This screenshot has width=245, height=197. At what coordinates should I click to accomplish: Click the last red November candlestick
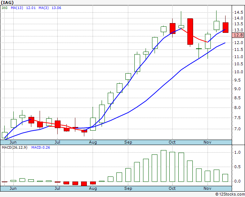[225, 27]
